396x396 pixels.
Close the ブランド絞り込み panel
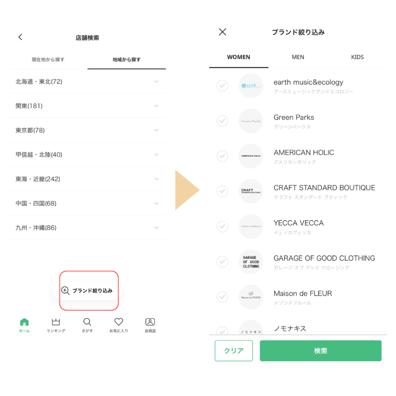(x=222, y=32)
